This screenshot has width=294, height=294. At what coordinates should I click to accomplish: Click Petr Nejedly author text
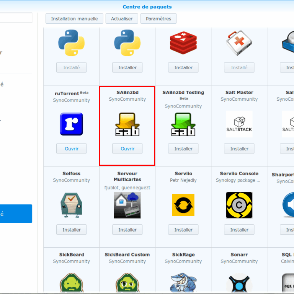click(x=183, y=180)
